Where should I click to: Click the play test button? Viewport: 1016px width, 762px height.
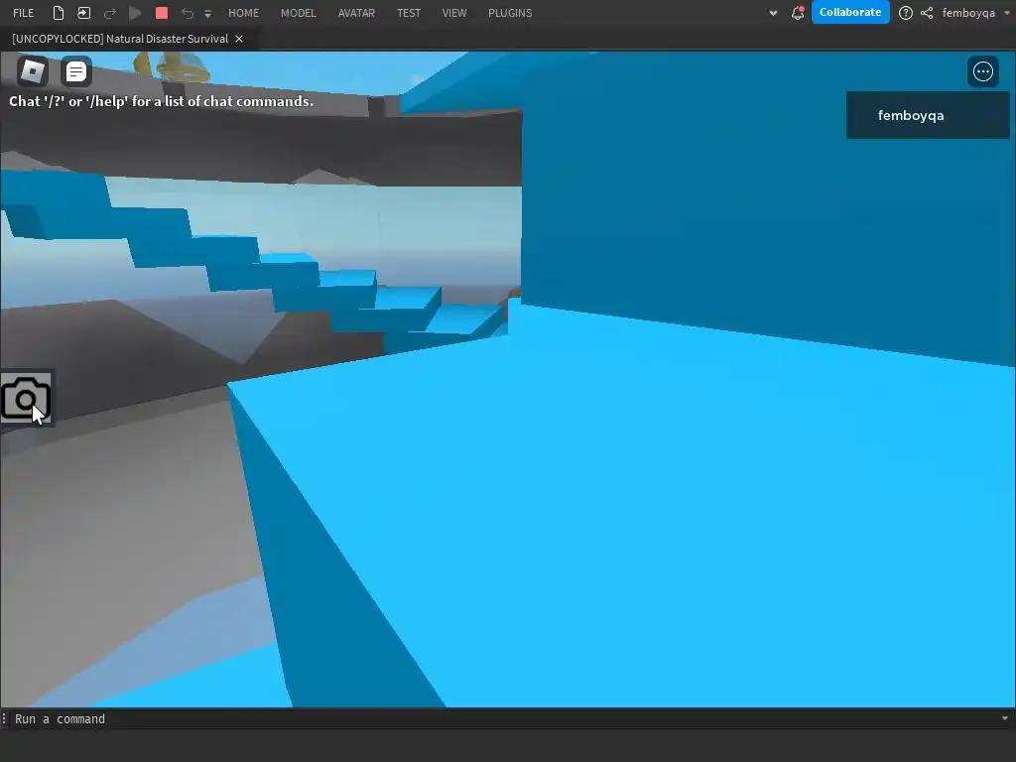pos(135,13)
